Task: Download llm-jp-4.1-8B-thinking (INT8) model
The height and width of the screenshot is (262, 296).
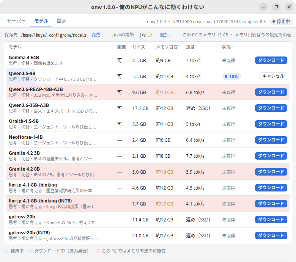Action: click(271, 204)
